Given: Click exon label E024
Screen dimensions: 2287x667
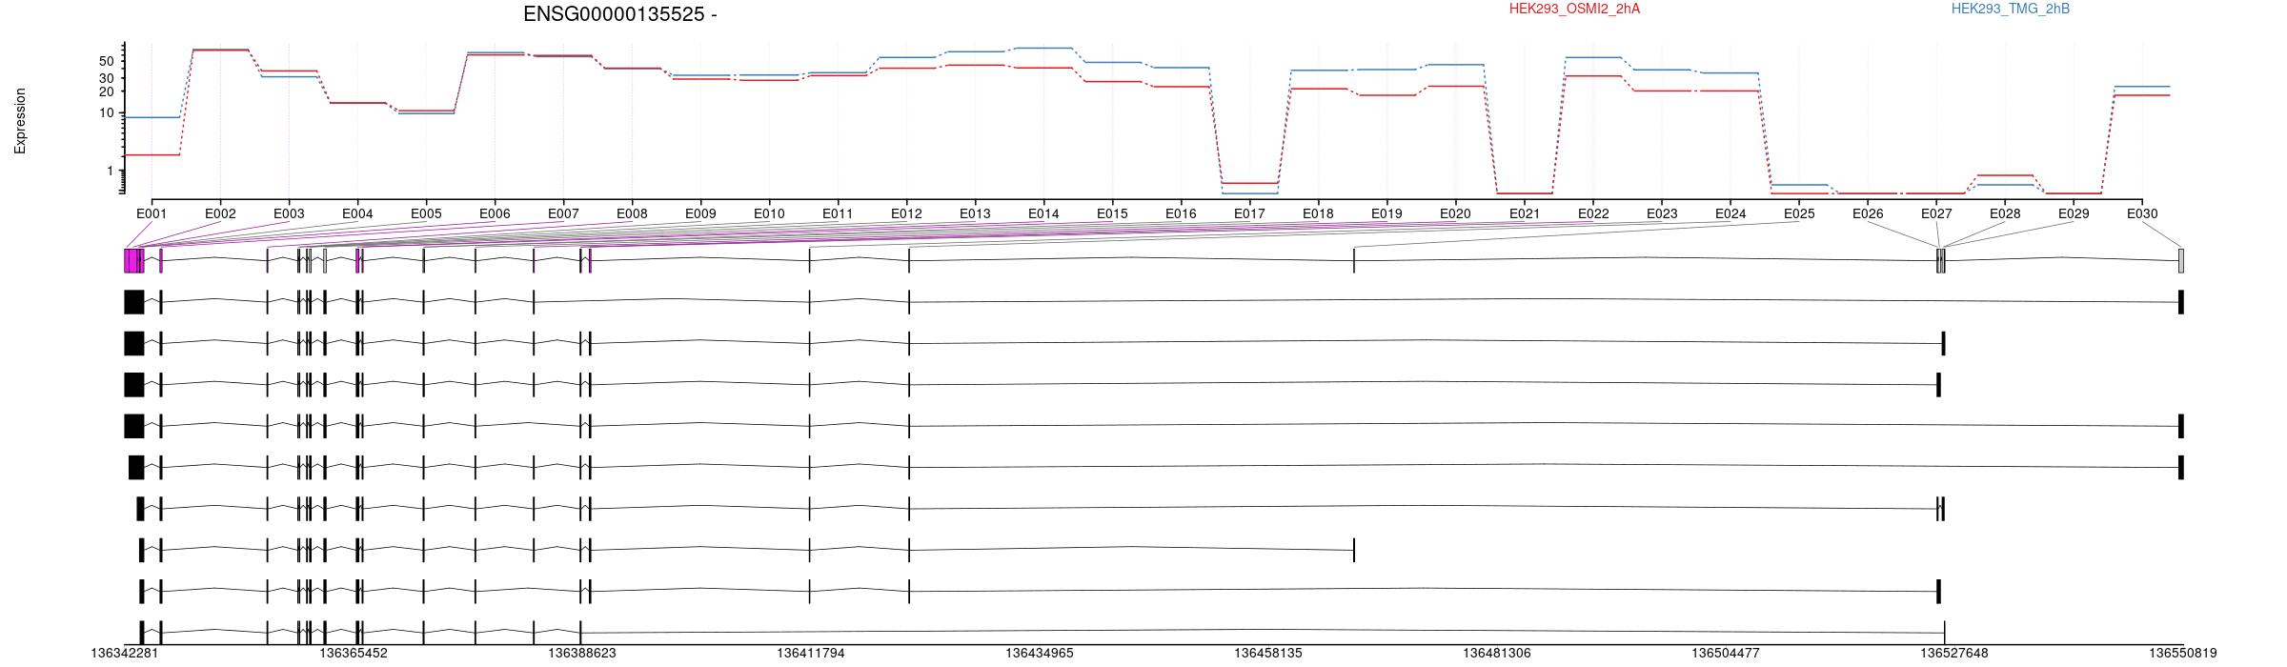Looking at the screenshot, I should (x=1730, y=214).
